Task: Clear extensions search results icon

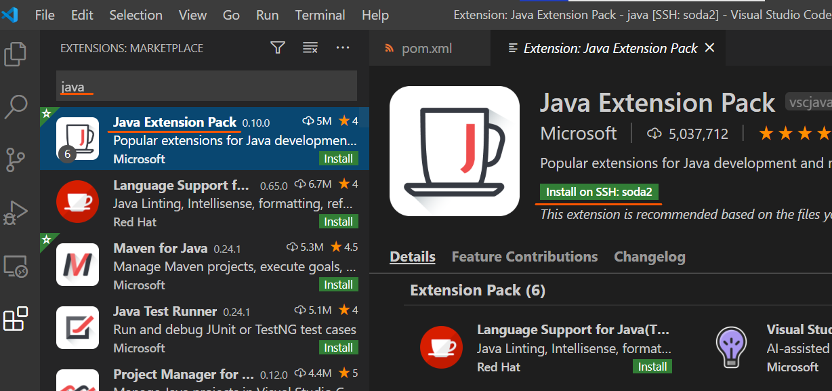Action: [x=310, y=47]
